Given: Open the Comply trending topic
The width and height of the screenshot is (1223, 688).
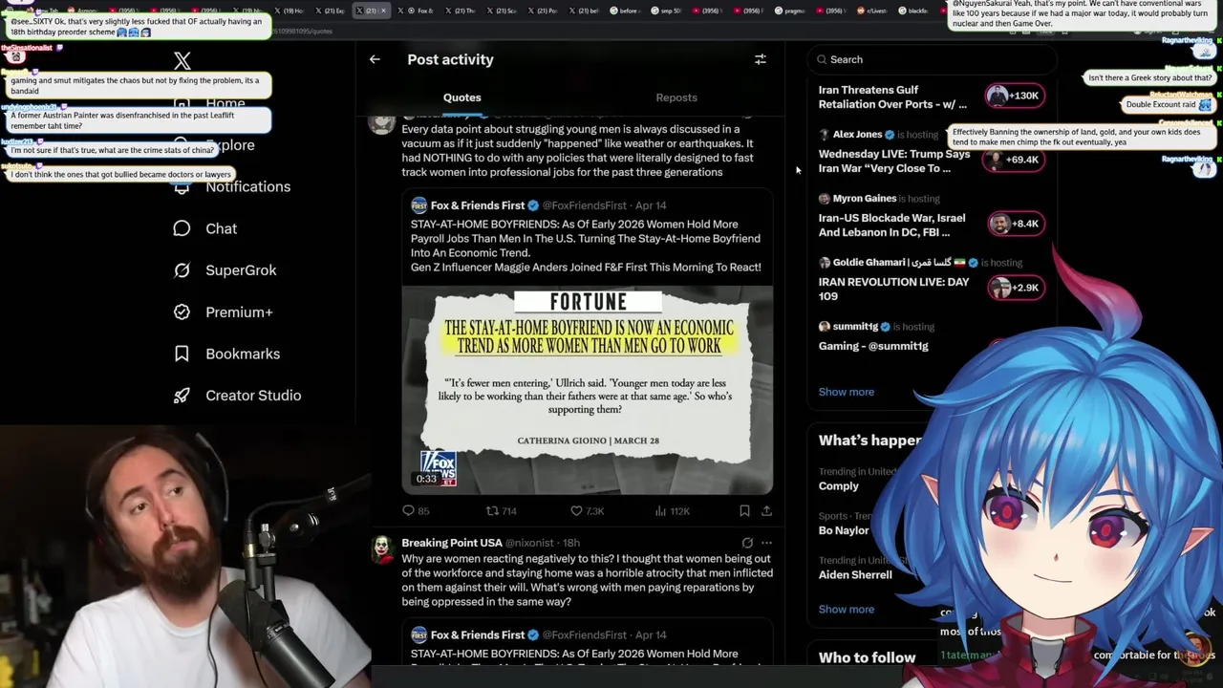Looking at the screenshot, I should click(x=839, y=485).
